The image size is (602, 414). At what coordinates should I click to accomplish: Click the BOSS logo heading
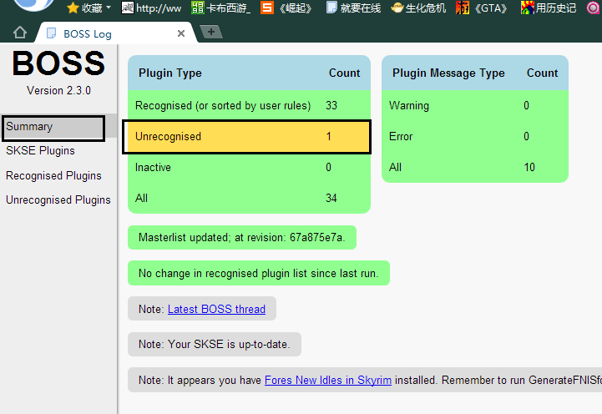(x=58, y=63)
